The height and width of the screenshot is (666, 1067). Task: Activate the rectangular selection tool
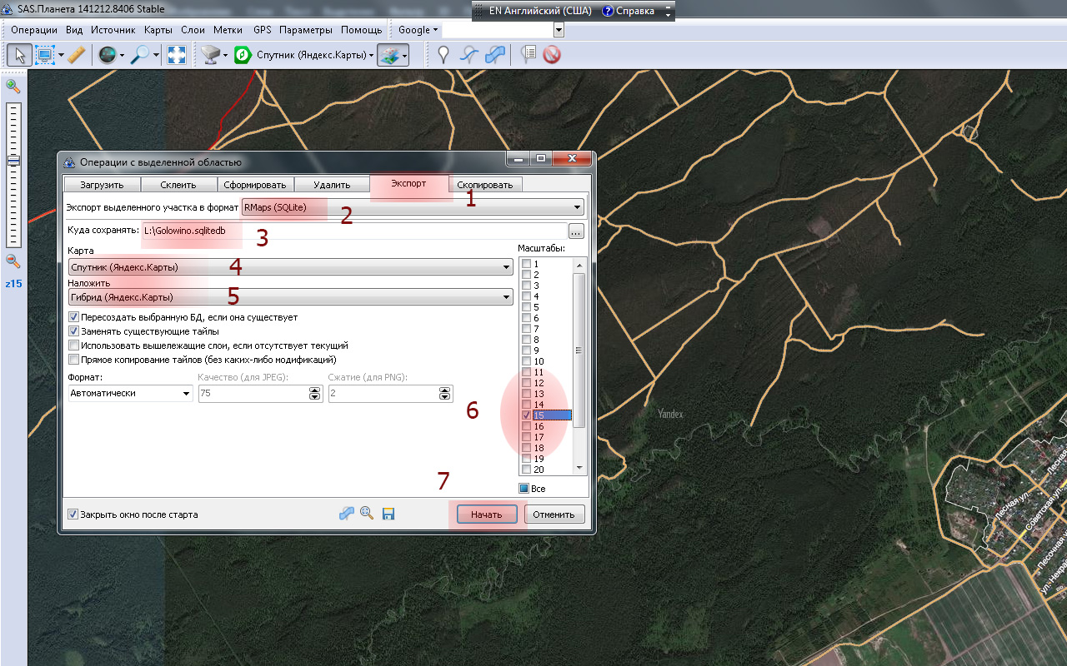[x=43, y=55]
